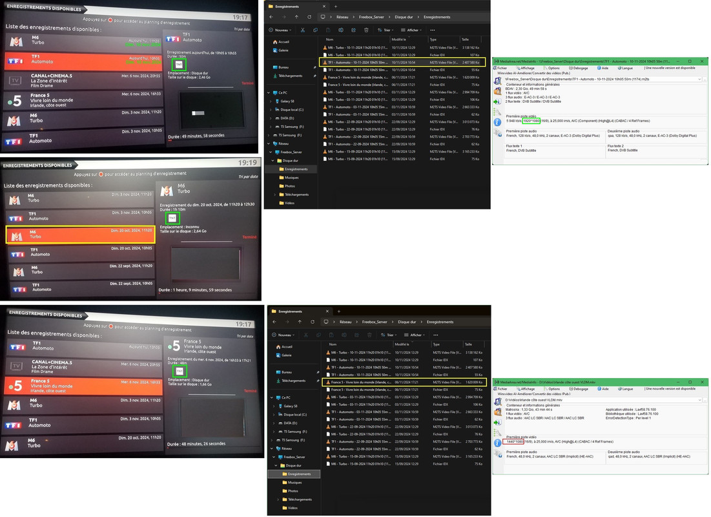Open Langue menu in Irlande côte ouest MediaInfo

625,389
